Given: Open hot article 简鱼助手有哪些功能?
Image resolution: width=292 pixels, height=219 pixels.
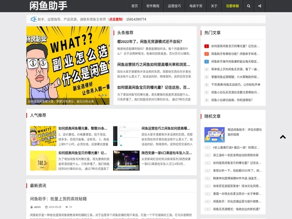Looking at the screenshot, I should point(235,54).
